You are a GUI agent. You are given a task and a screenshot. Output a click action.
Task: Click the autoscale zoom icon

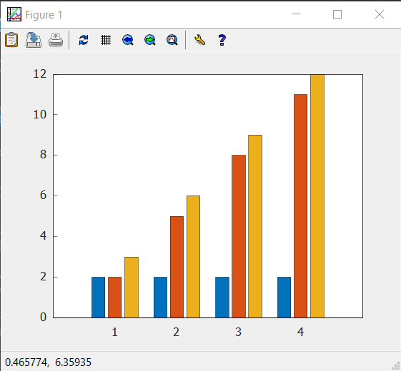click(172, 40)
